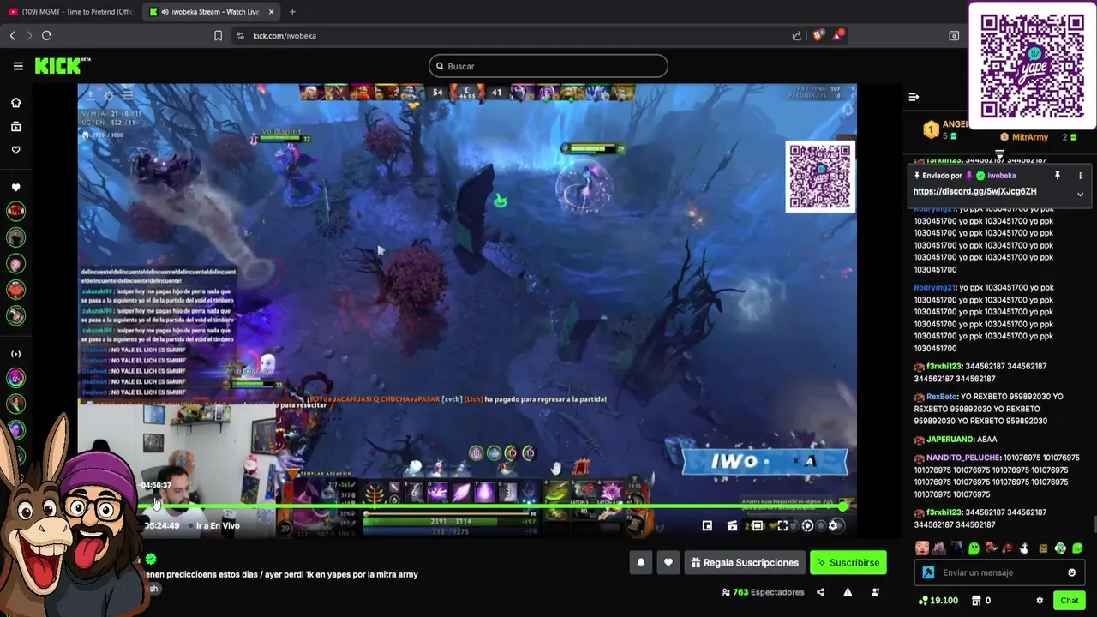Share page icon in address bar
This screenshot has width=1097, height=617.
(797, 35)
